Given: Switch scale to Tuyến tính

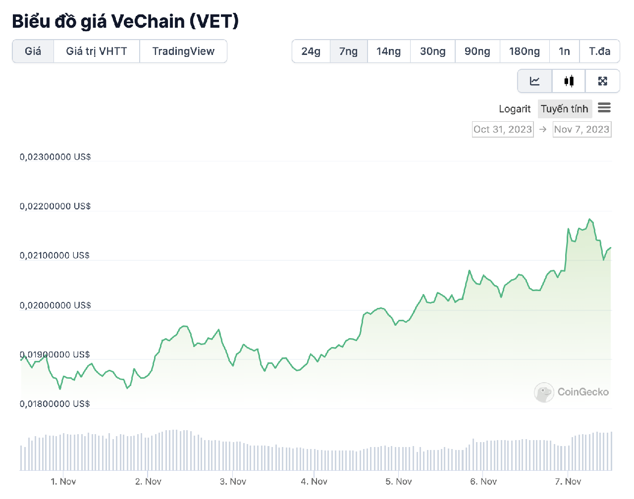Looking at the screenshot, I should click(x=565, y=109).
